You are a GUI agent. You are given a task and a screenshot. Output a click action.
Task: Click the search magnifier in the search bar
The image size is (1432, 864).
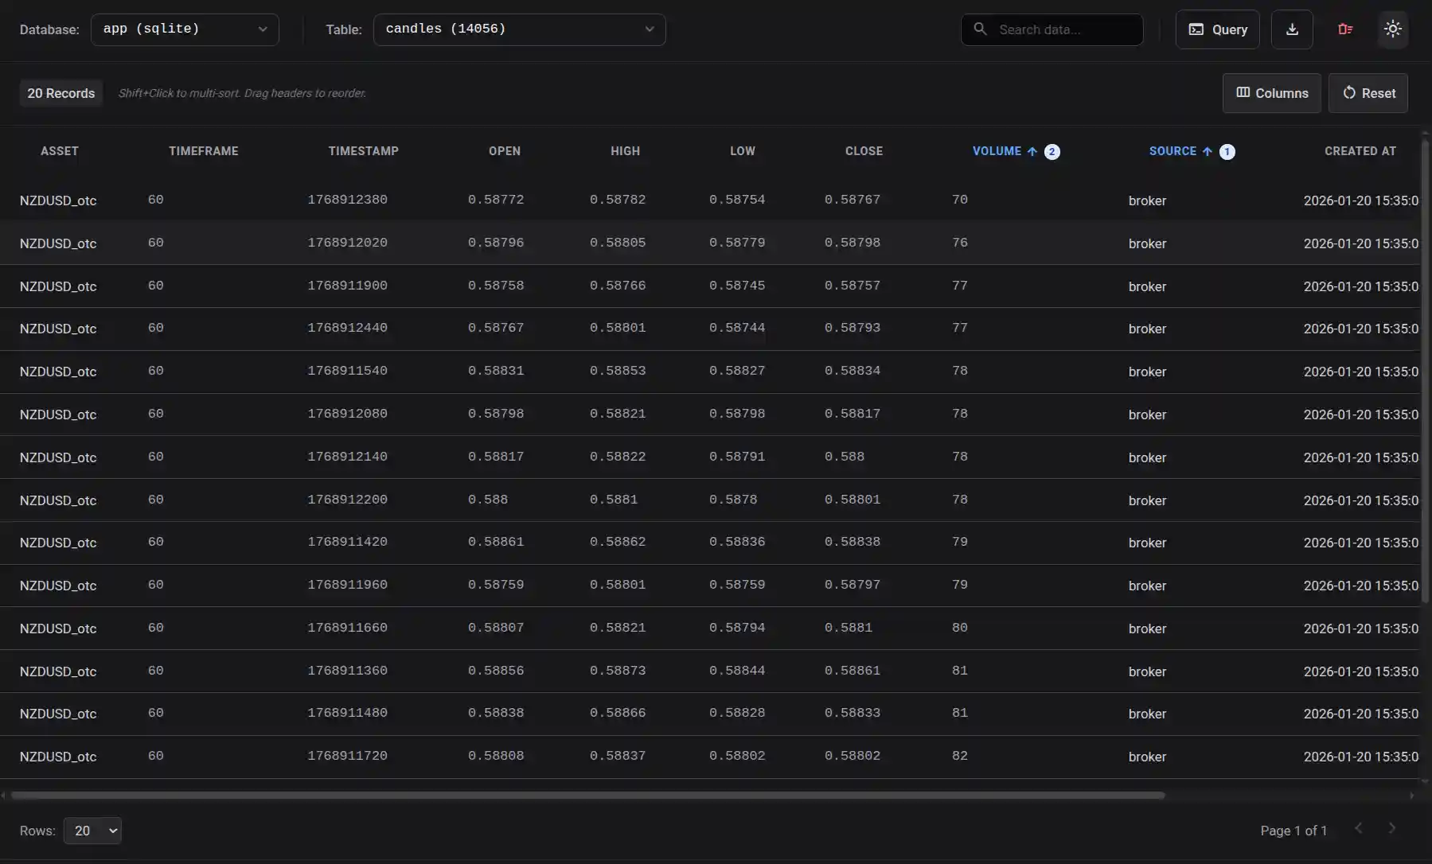[979, 29]
